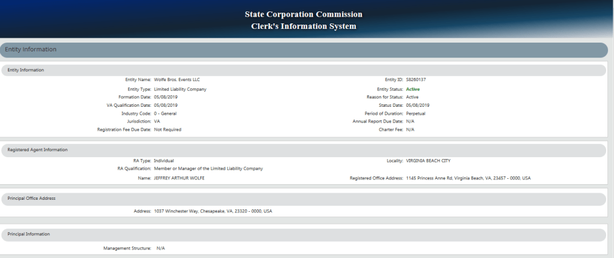Click the Management Structure N/A value
Image resolution: width=614 pixels, height=258 pixels.
click(160, 248)
